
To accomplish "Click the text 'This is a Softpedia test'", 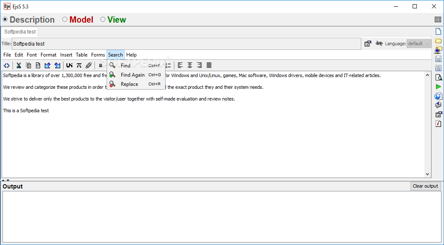I will click(x=26, y=111).
